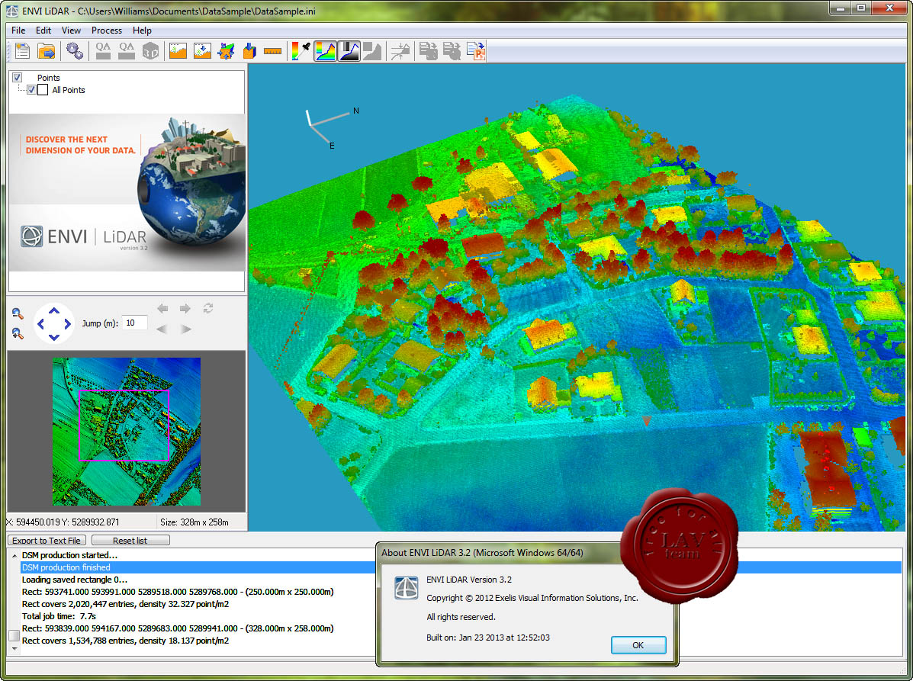Click the zoom out magnifier icon
The image size is (913, 681).
[x=18, y=313]
